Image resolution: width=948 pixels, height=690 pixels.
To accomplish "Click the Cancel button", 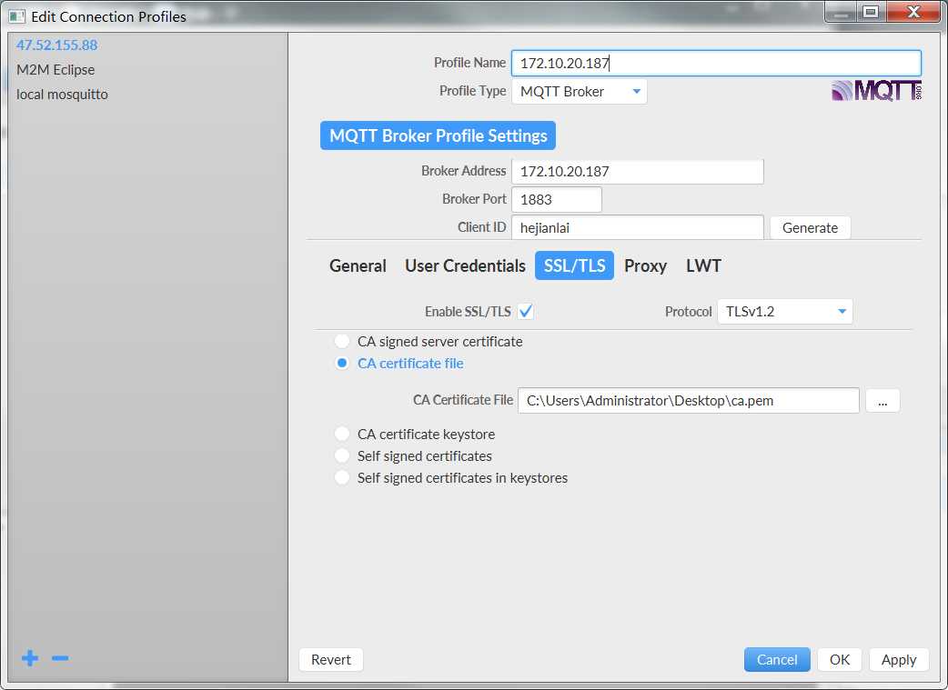I will pos(777,659).
